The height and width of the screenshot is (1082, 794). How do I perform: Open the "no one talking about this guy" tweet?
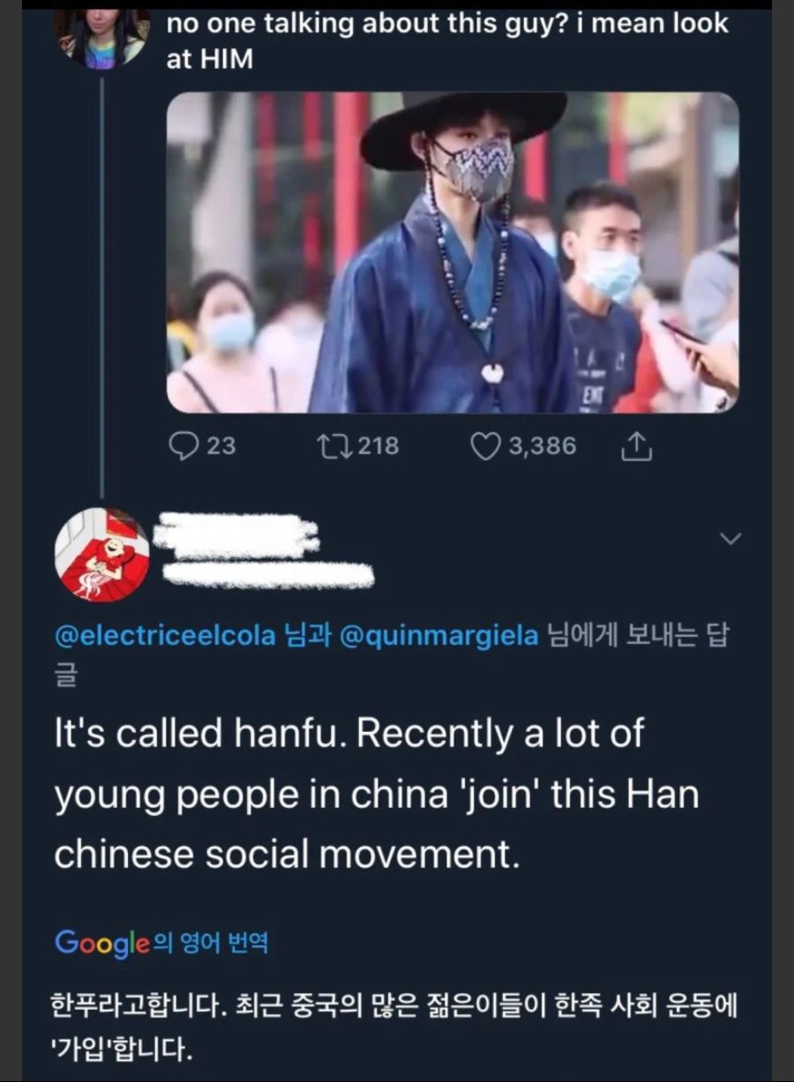447,41
